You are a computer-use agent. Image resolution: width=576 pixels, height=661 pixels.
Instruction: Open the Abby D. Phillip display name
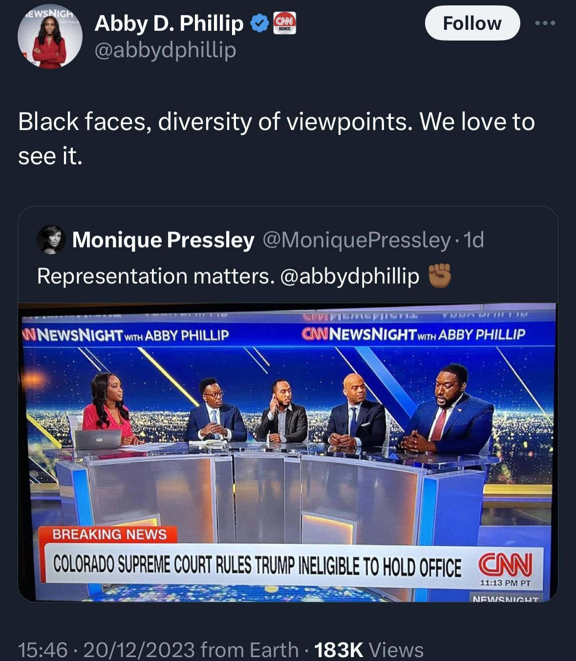pyautogui.click(x=169, y=23)
